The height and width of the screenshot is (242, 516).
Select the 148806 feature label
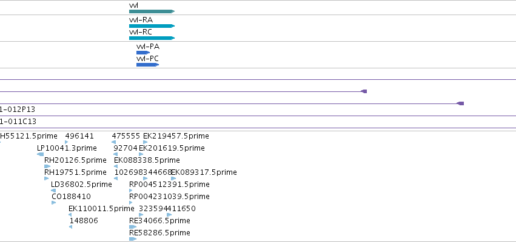point(84,221)
